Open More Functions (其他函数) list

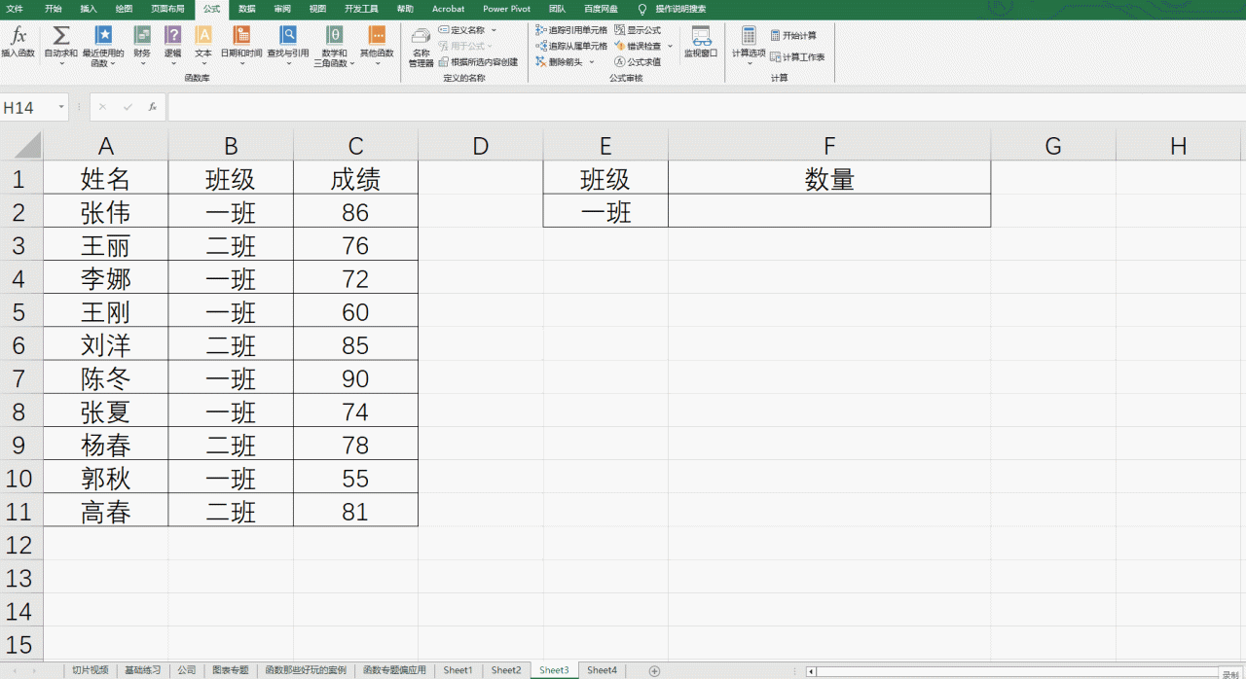[x=377, y=47]
